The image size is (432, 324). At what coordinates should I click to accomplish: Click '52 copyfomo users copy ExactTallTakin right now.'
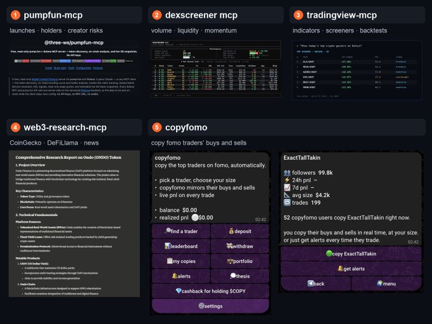(347, 218)
